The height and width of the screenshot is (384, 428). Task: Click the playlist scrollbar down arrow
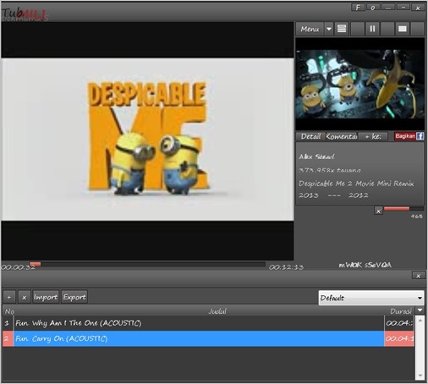coord(420,376)
